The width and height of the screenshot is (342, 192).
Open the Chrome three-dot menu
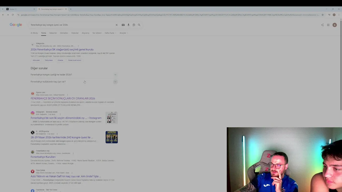click(x=339, y=15)
